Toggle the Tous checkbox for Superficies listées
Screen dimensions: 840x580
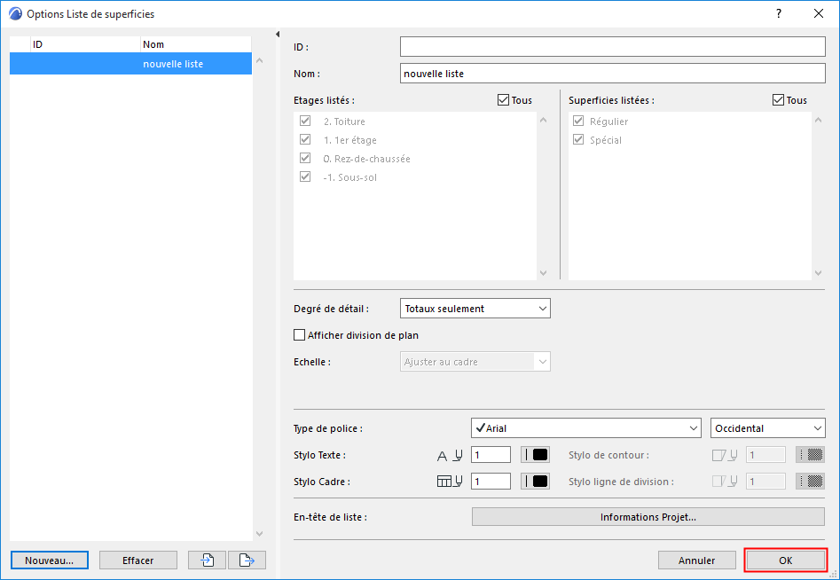pos(778,100)
